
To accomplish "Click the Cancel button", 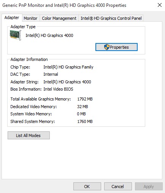I will [118, 187].
